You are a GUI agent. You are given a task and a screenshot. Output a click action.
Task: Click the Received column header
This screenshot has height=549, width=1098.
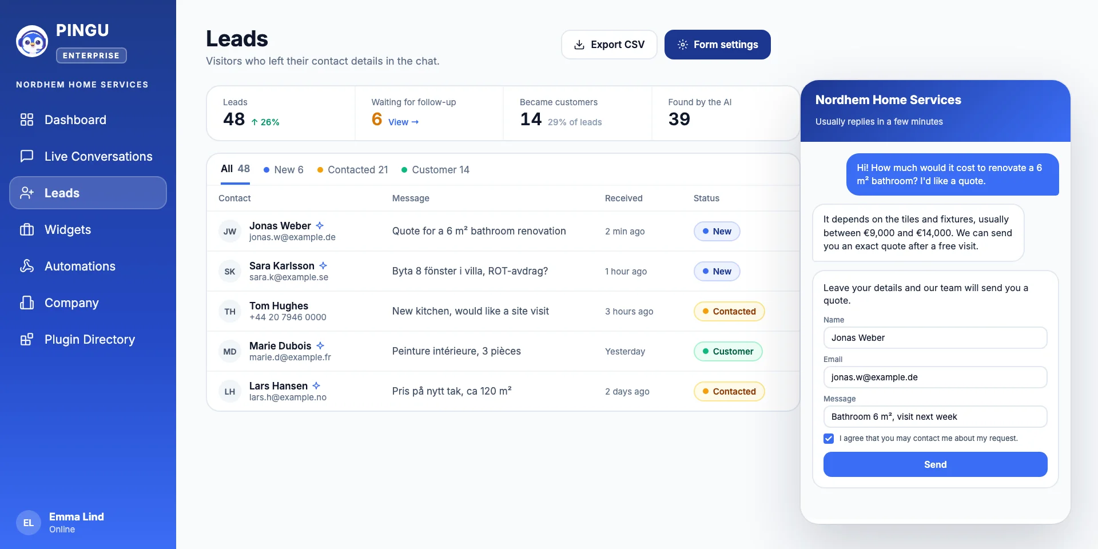(624, 198)
